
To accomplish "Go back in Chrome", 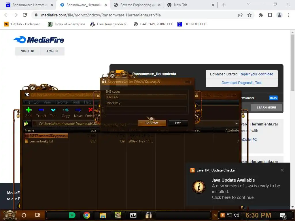I will (6, 15).
